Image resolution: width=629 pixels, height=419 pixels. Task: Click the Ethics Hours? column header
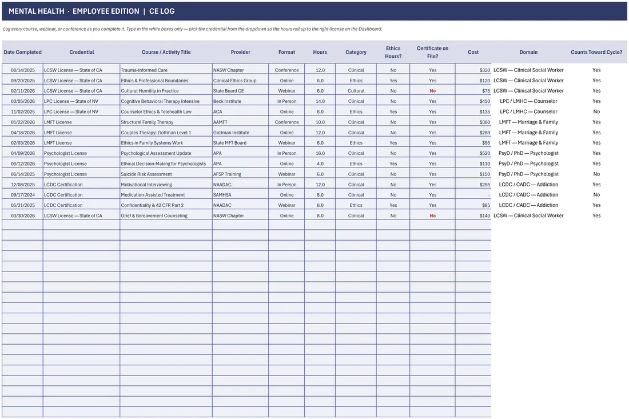393,52
